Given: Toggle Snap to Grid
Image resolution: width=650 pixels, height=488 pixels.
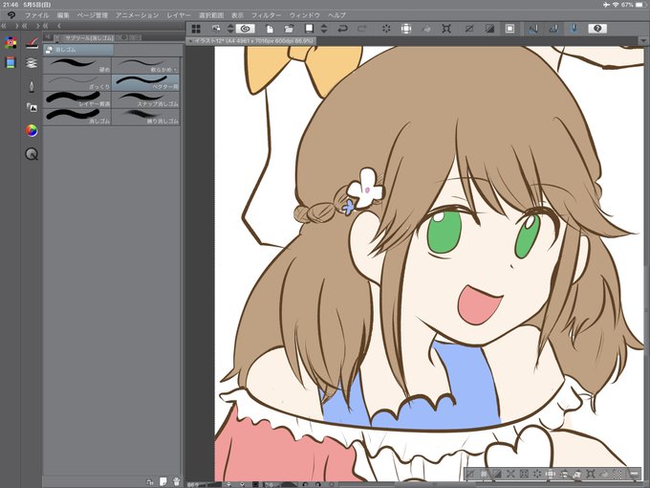Looking at the screenshot, I should point(574,29).
